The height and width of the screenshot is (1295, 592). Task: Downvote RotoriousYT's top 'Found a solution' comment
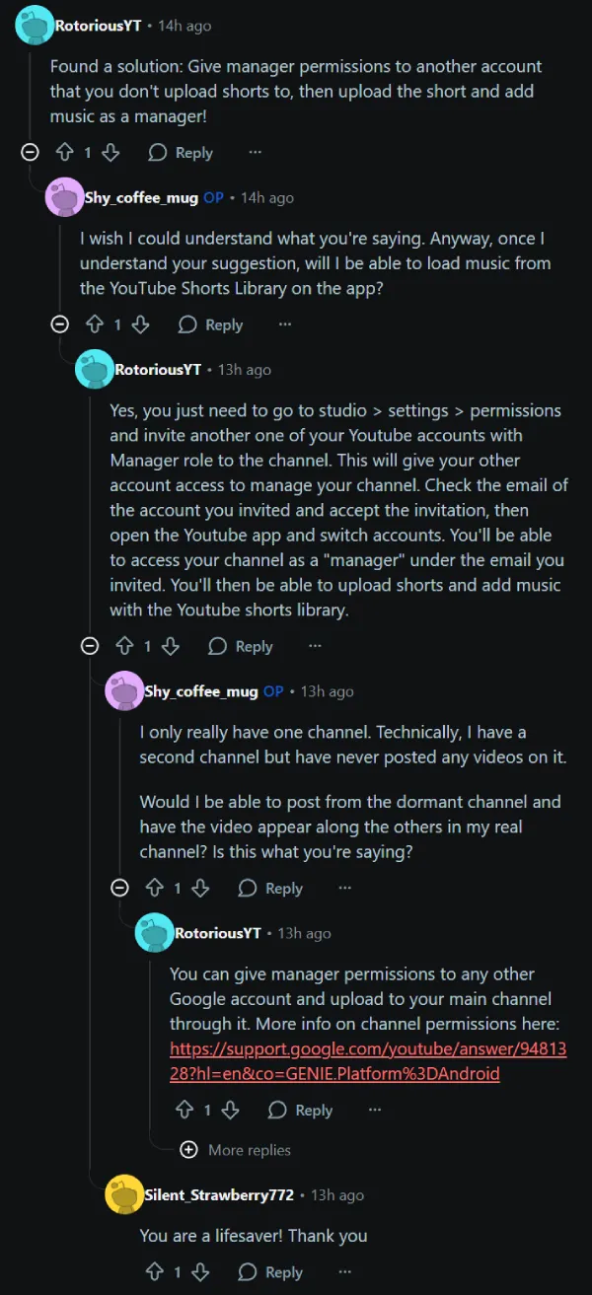(111, 153)
